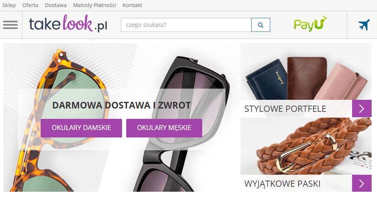This screenshot has width=377, height=200.
Task: Click the wallets product image
Action: click(x=306, y=72)
